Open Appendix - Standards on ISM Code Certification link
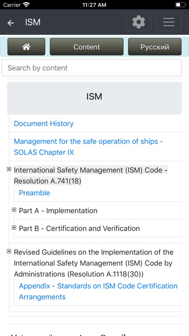Image resolution: width=189 pixels, height=336 pixels. pos(98,292)
